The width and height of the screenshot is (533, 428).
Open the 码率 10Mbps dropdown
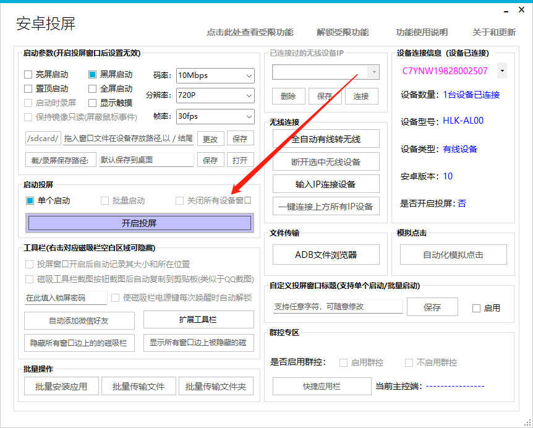pyautogui.click(x=215, y=75)
